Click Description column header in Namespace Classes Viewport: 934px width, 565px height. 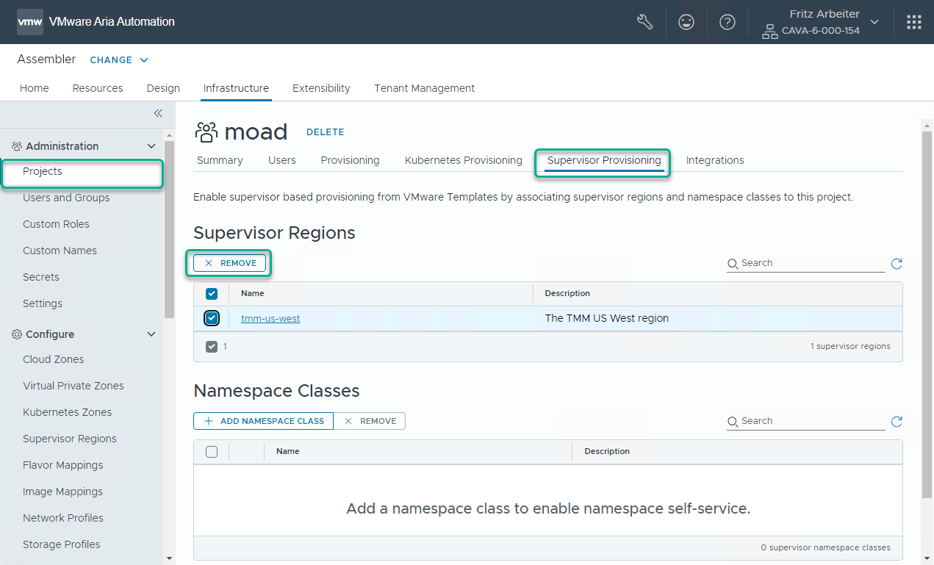(x=607, y=451)
